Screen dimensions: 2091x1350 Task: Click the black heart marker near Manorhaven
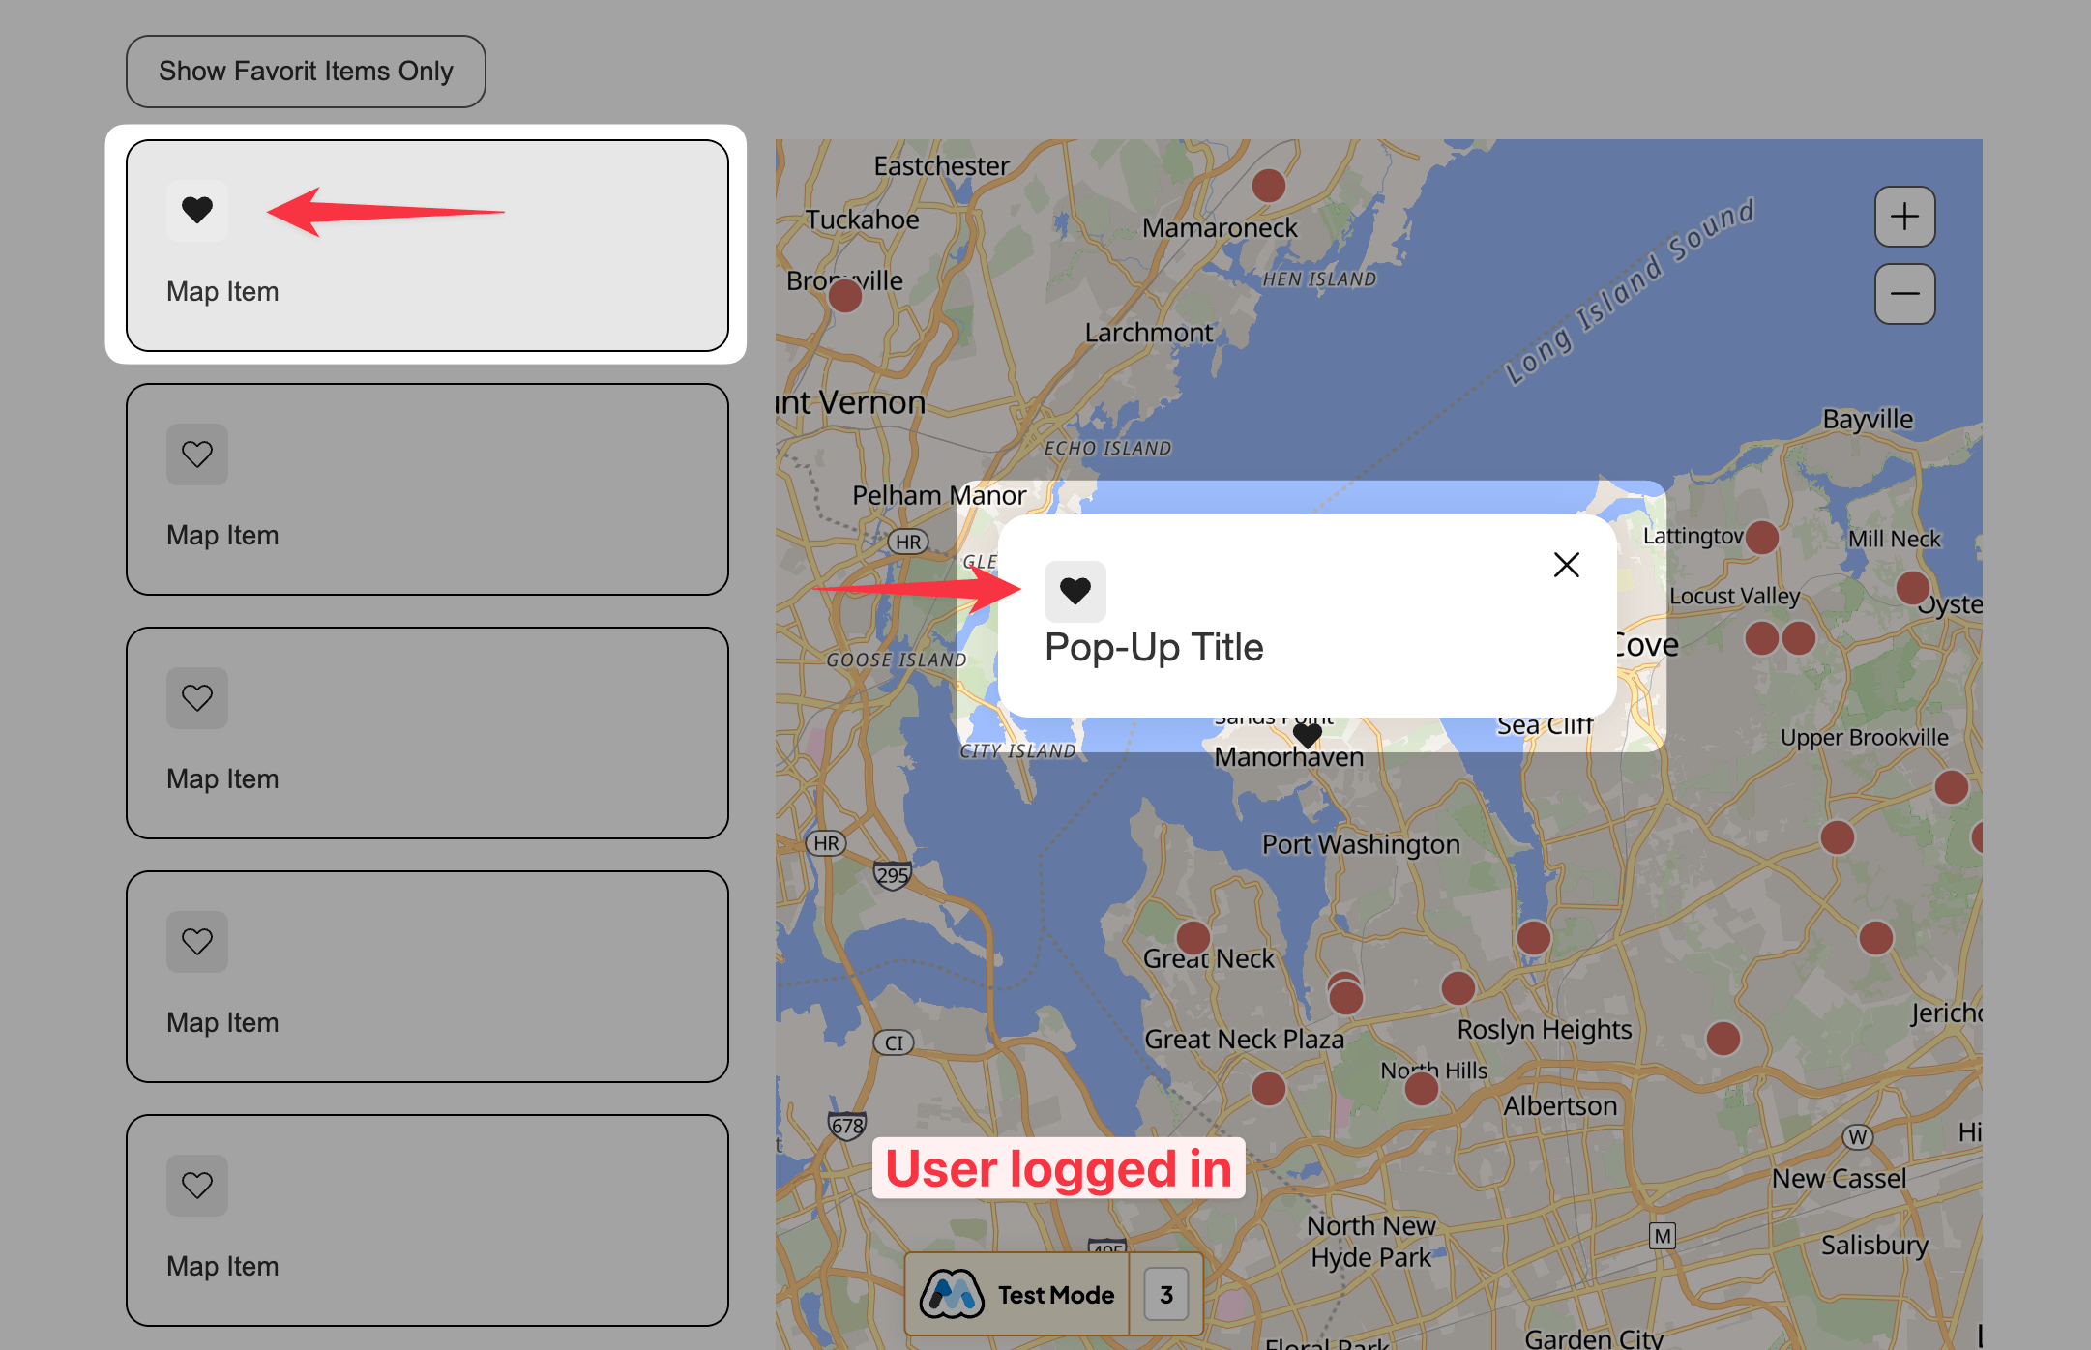tap(1308, 736)
